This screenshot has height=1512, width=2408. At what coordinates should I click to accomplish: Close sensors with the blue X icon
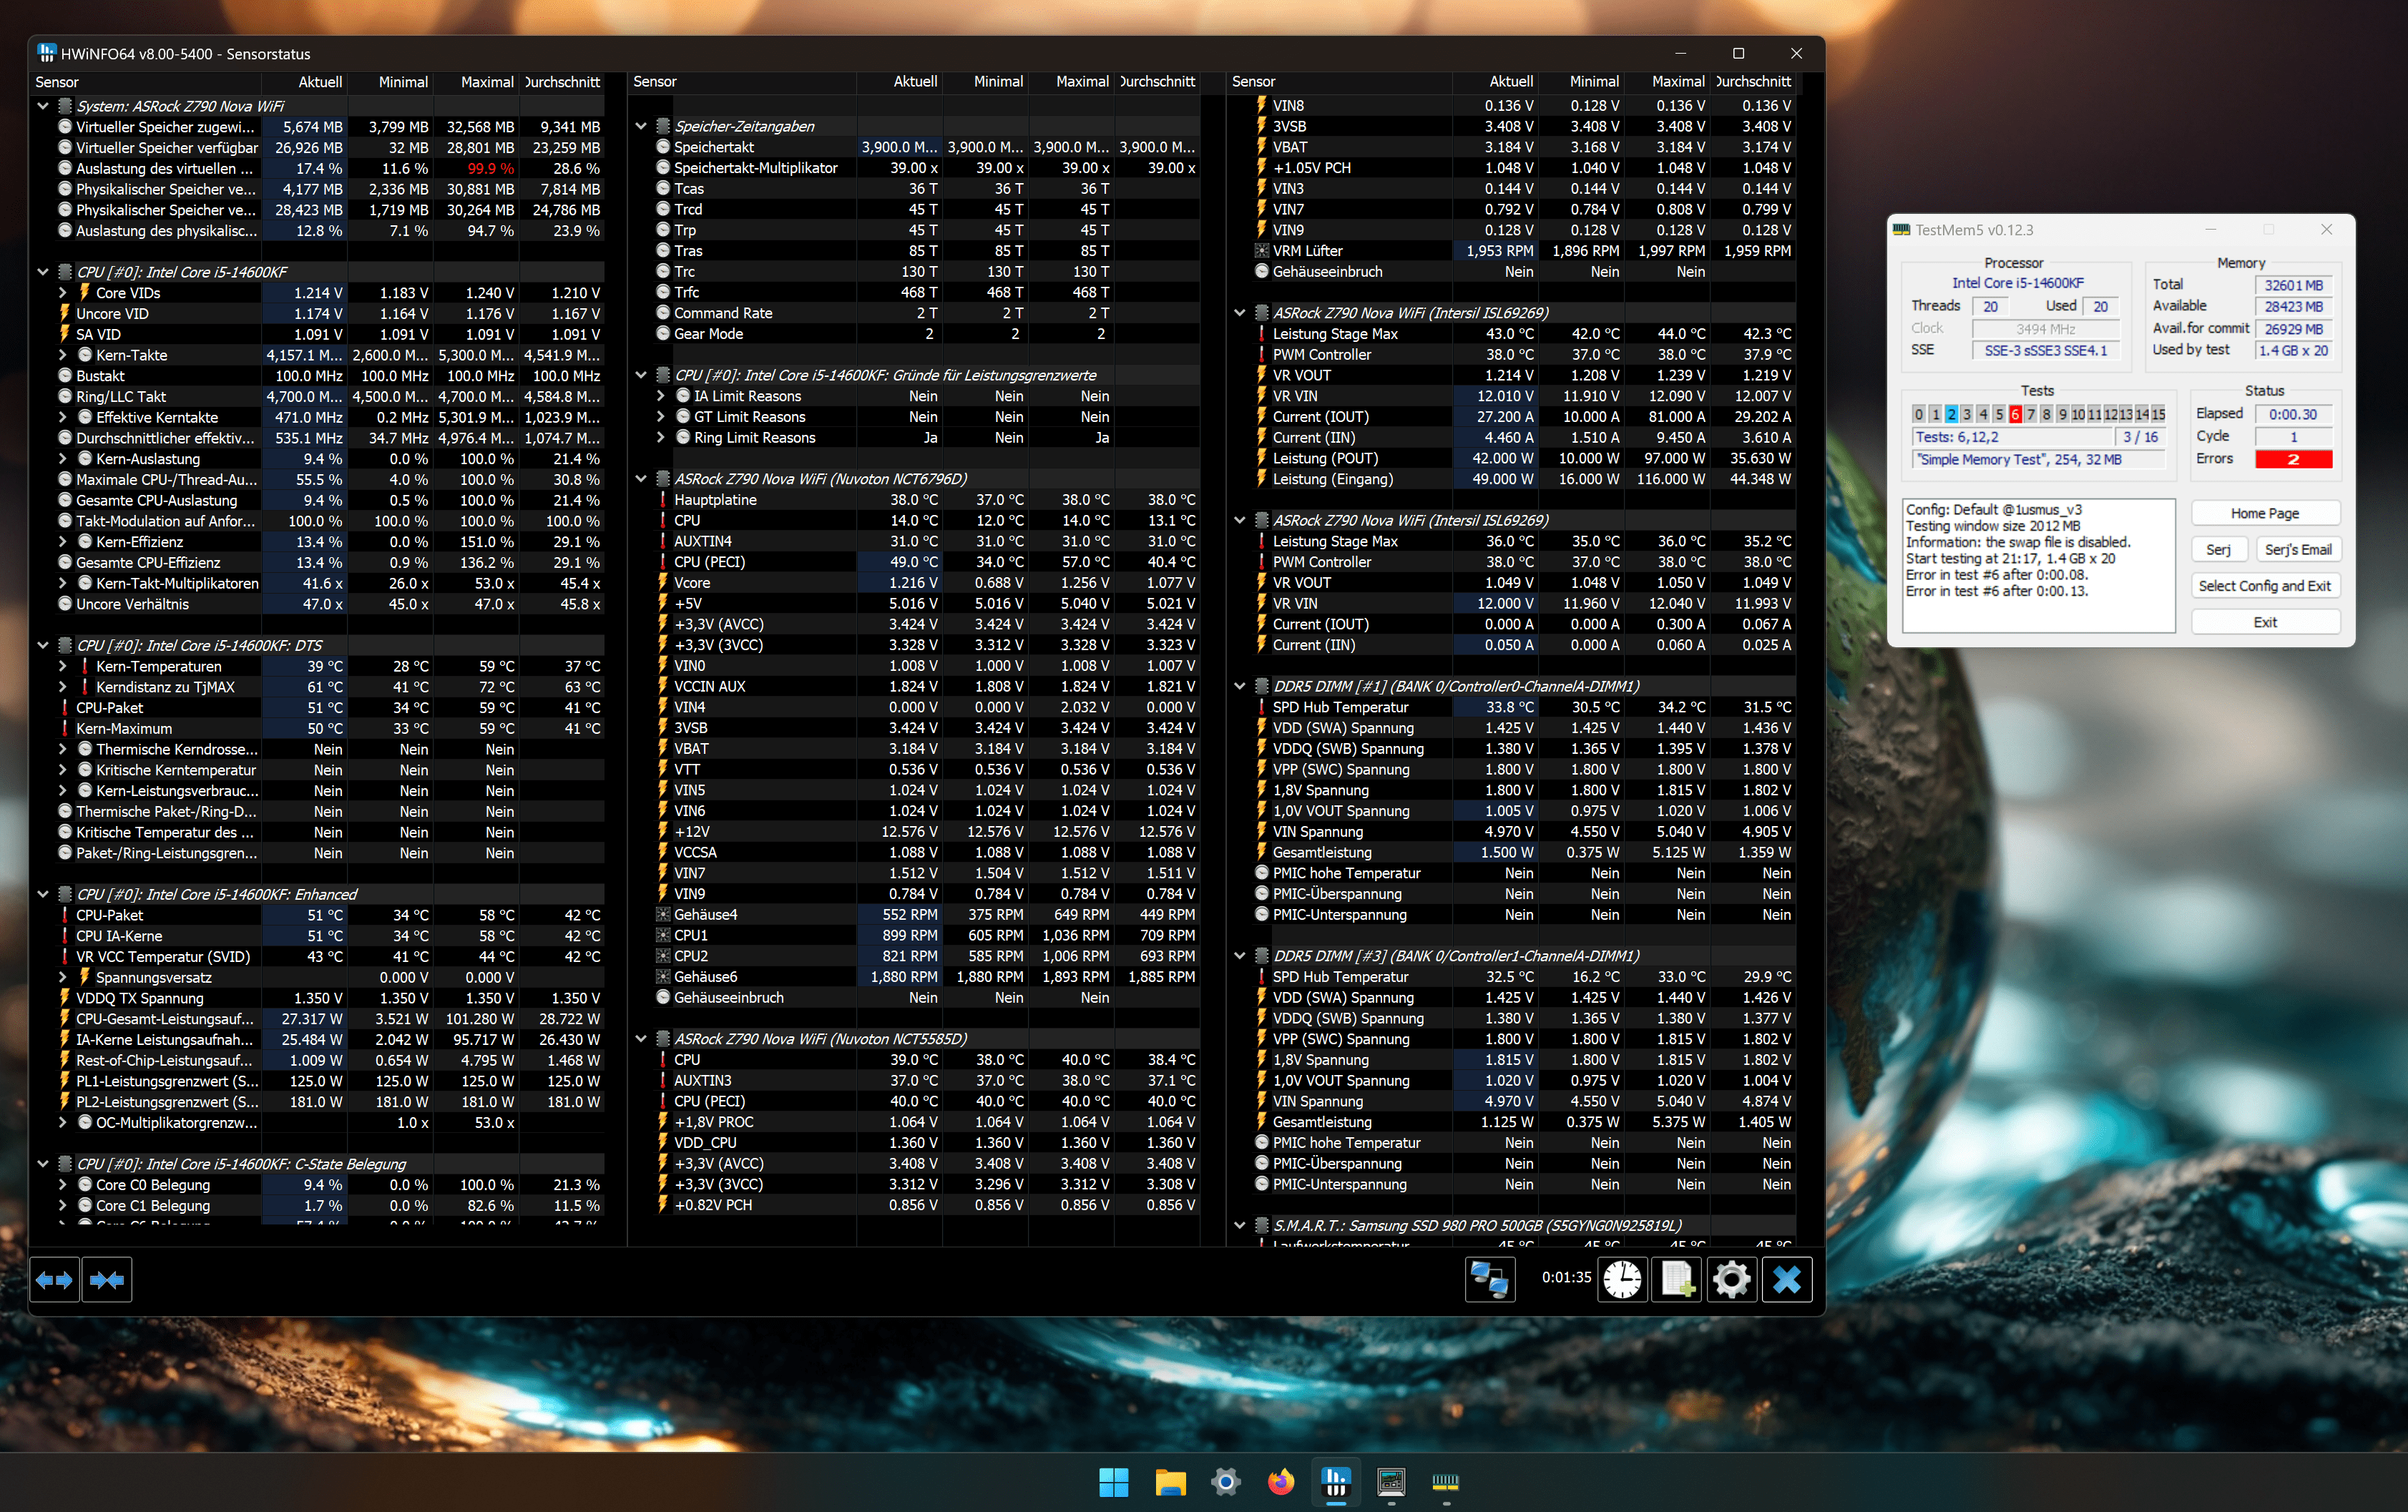[x=1787, y=1280]
